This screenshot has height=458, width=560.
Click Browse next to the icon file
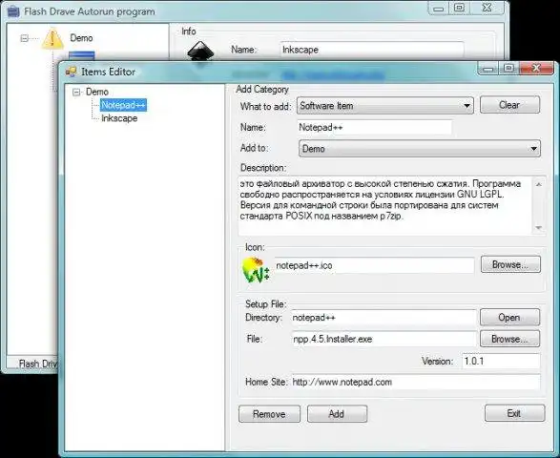coord(510,264)
